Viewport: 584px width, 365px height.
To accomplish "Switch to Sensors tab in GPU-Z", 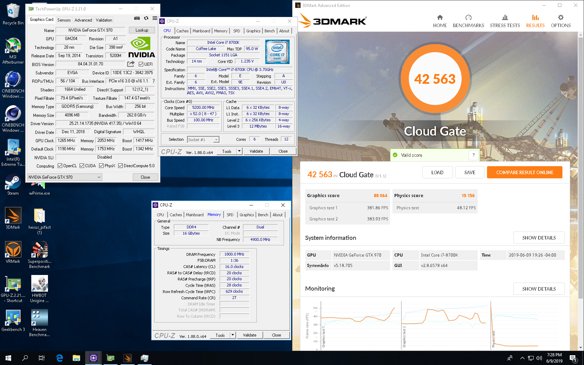I will pos(64,20).
